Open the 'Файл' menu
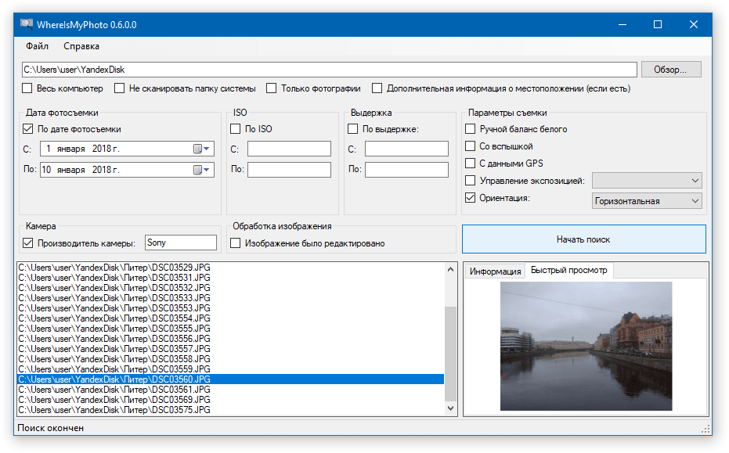 pos(37,46)
